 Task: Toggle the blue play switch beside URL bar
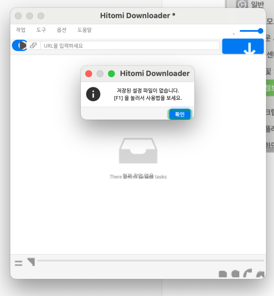click(20, 45)
